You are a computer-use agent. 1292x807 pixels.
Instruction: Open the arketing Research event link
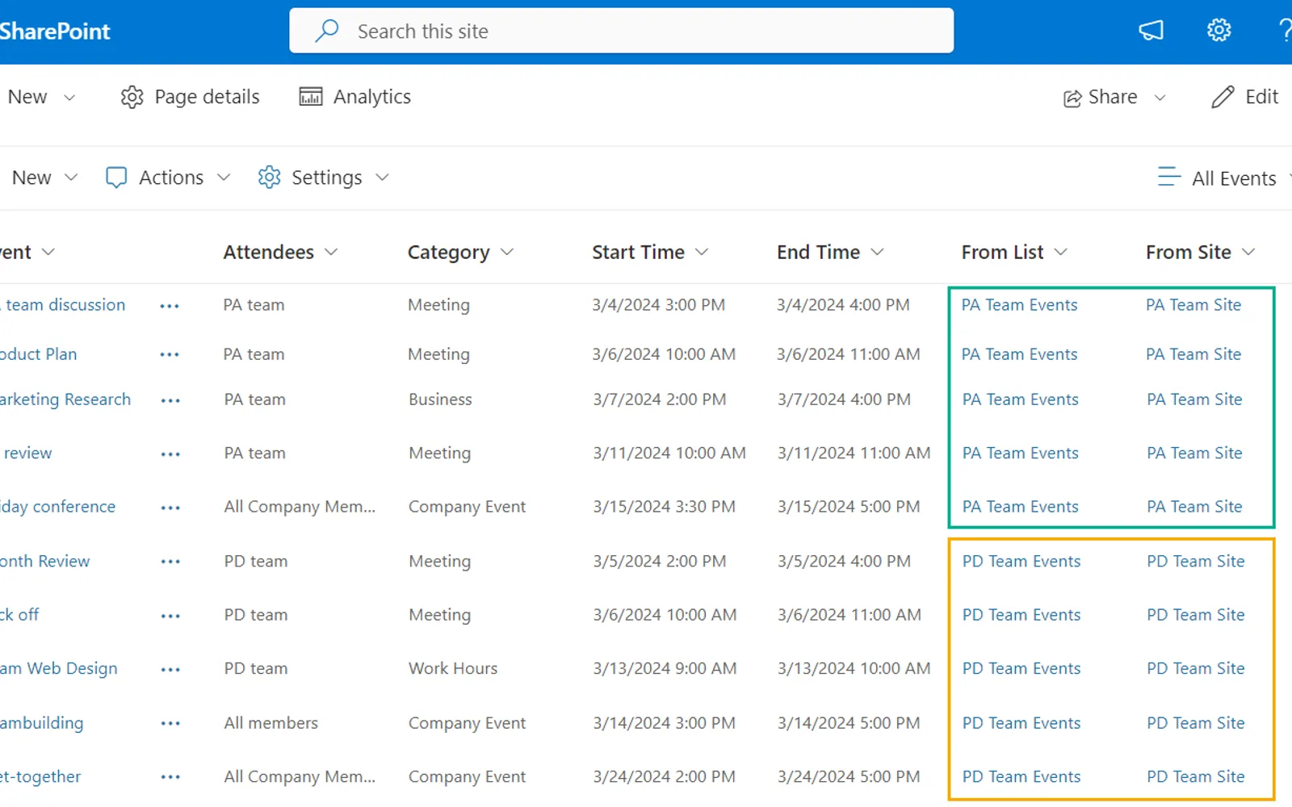point(65,399)
